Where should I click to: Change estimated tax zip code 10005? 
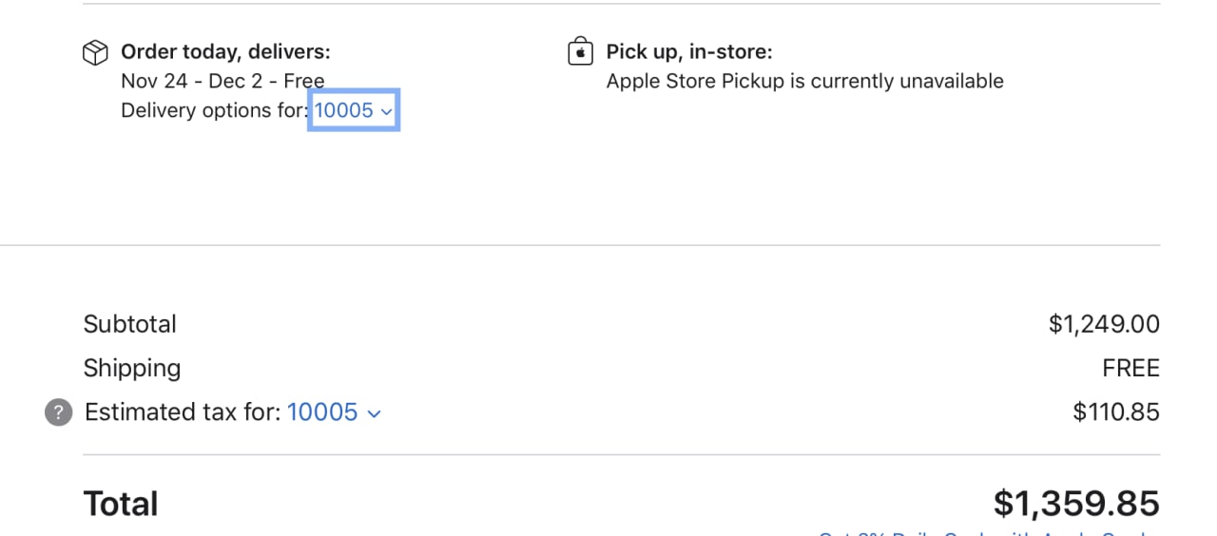(x=334, y=412)
